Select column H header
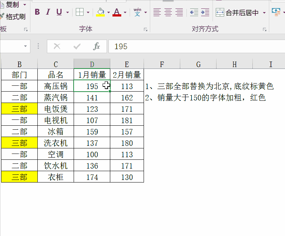 click(234, 64)
